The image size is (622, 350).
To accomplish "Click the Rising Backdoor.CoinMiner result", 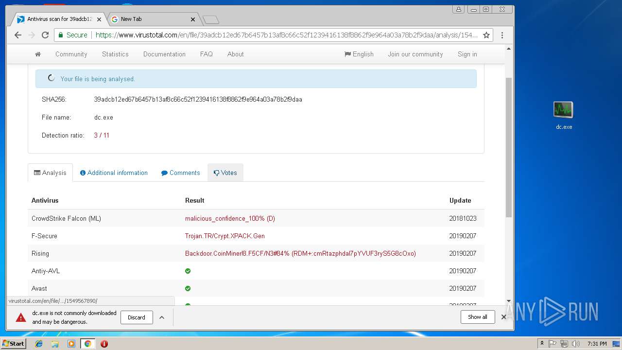I will 300,253.
